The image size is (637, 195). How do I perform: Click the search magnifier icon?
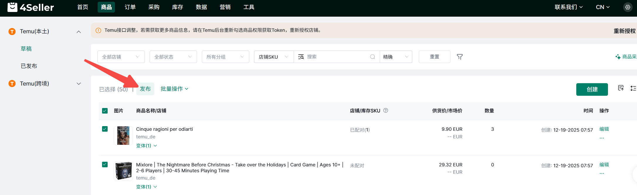click(x=372, y=57)
